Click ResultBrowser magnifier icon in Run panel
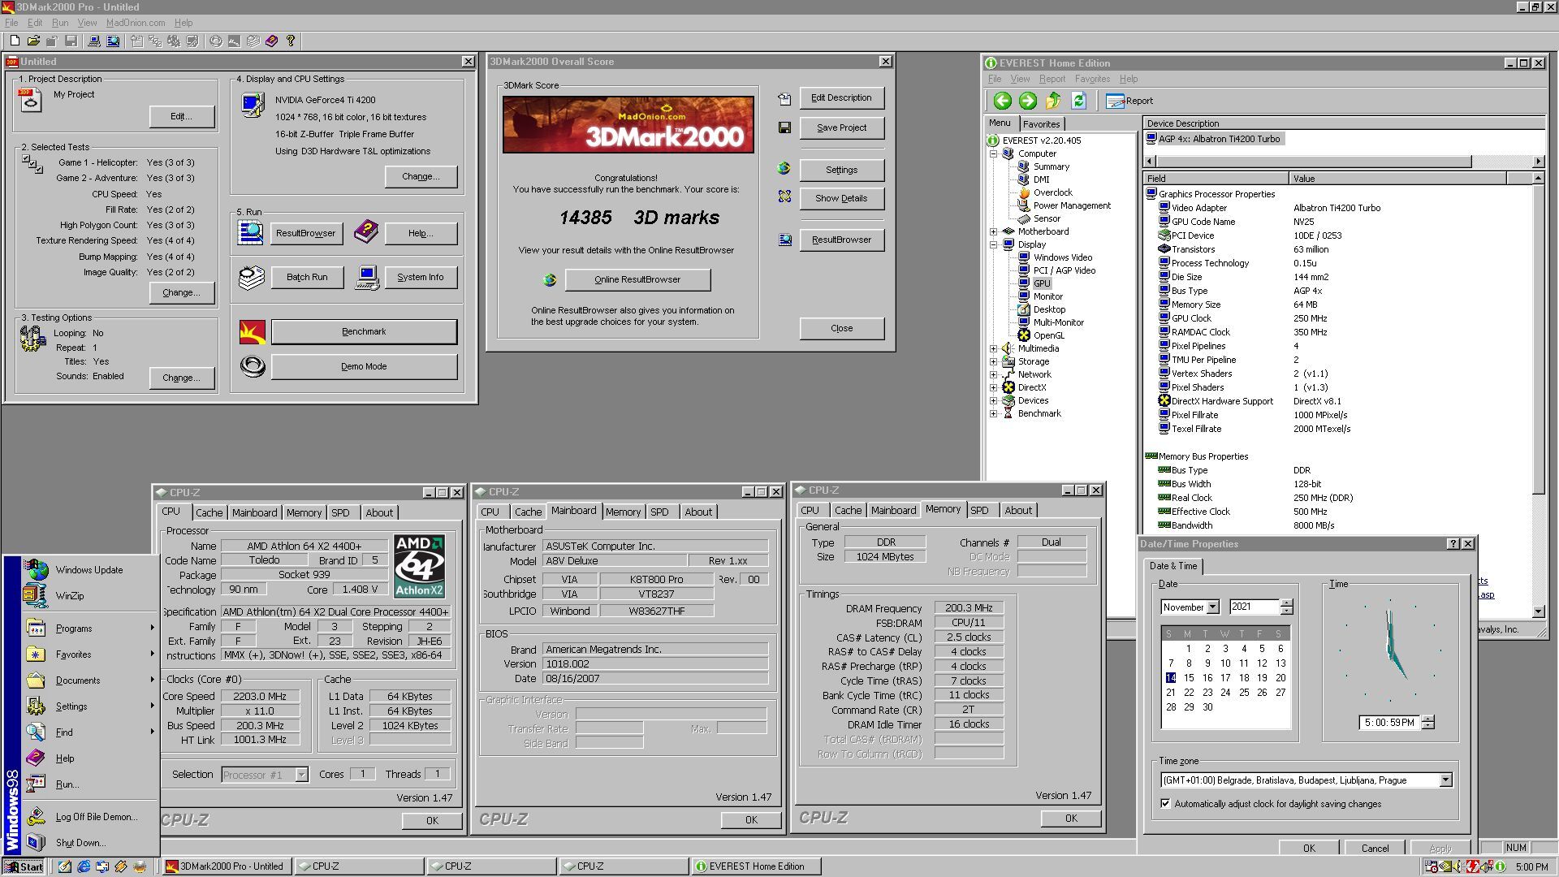This screenshot has height=877, width=1559. click(x=250, y=232)
